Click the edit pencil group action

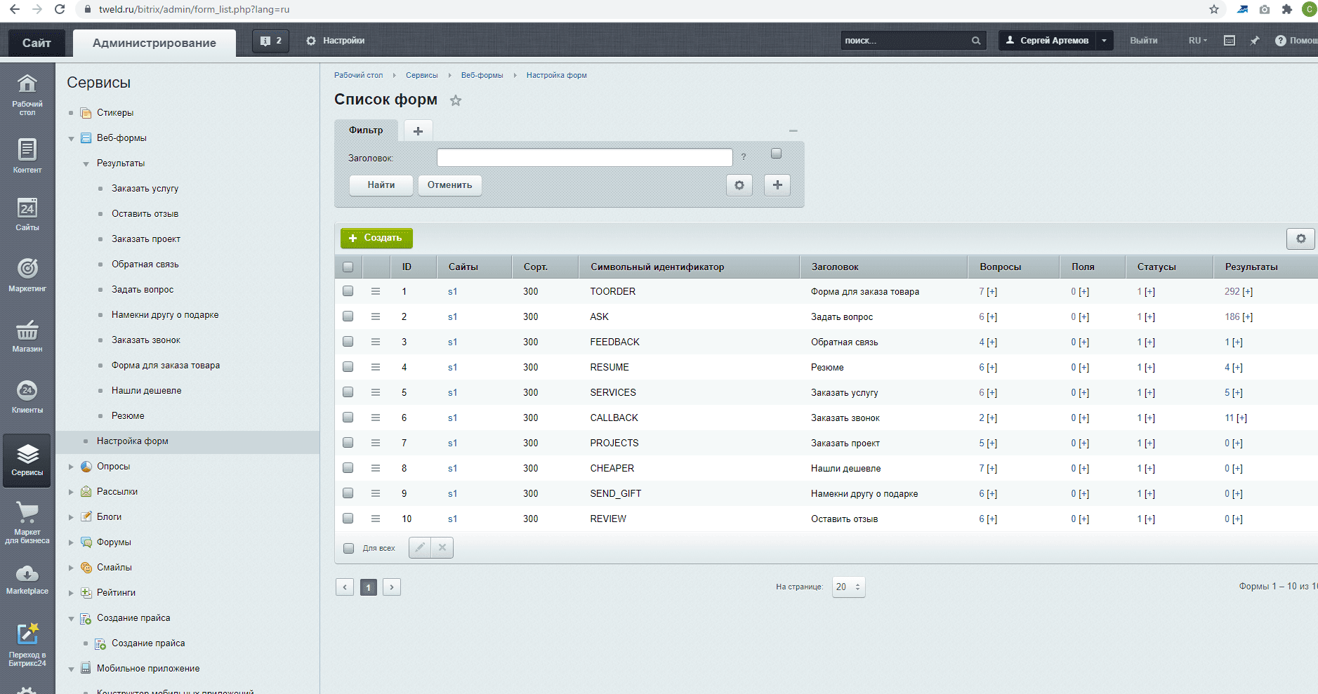(x=420, y=547)
